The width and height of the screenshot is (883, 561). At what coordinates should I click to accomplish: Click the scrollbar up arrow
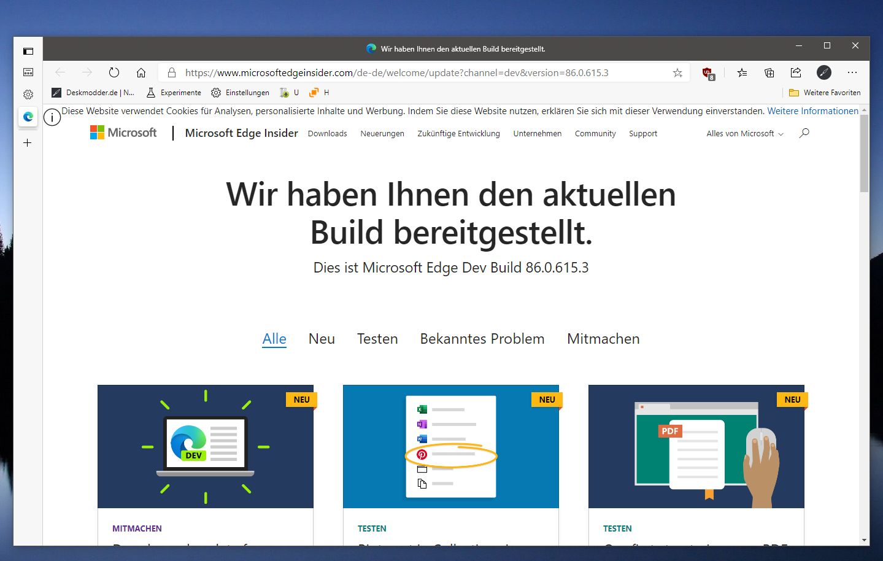tap(865, 110)
